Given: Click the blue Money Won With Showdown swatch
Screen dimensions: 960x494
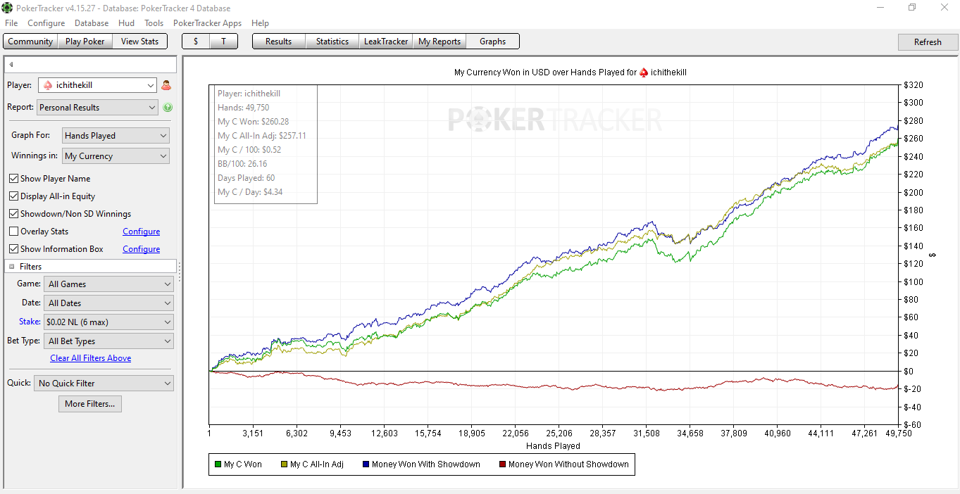Looking at the screenshot, I should (366, 464).
